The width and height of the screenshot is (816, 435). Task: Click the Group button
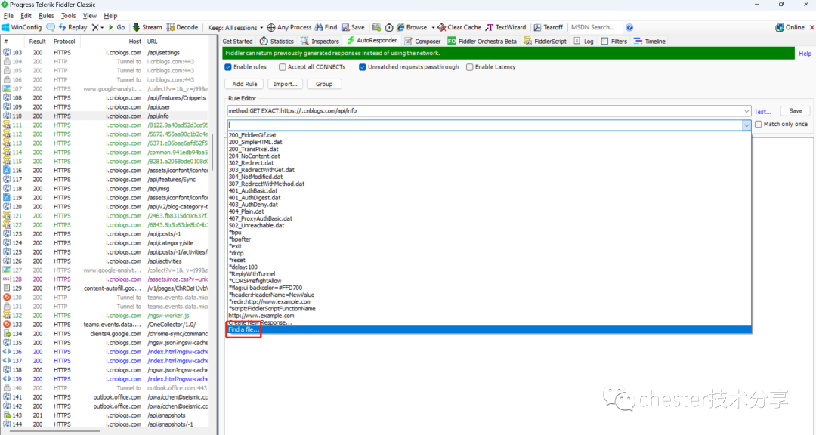pos(323,84)
